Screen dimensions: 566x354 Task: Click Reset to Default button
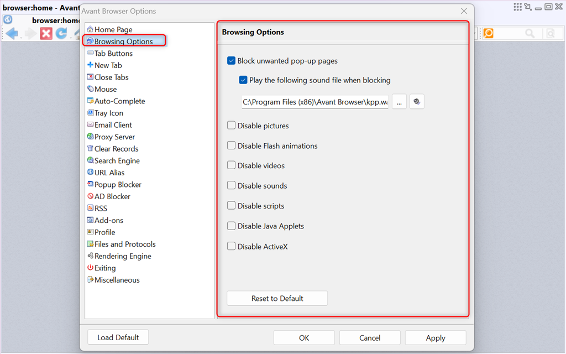[x=277, y=298]
